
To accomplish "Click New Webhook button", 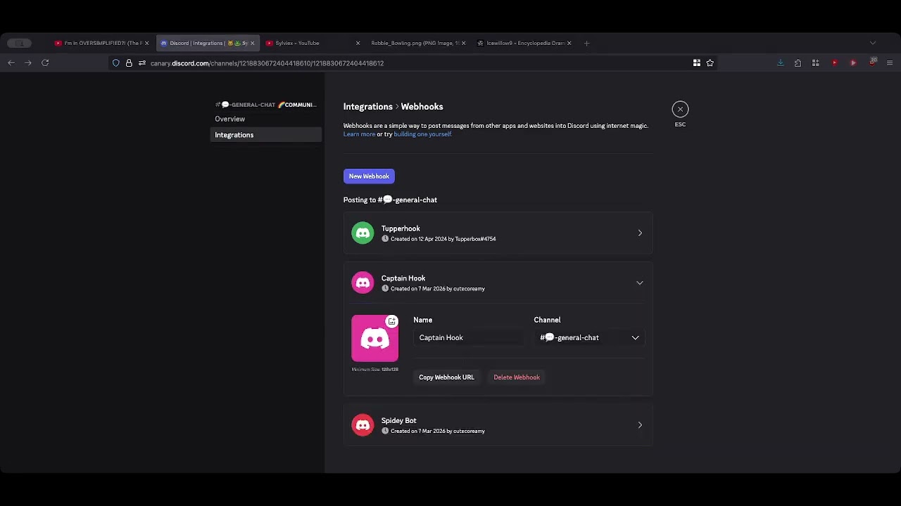I will (369, 176).
